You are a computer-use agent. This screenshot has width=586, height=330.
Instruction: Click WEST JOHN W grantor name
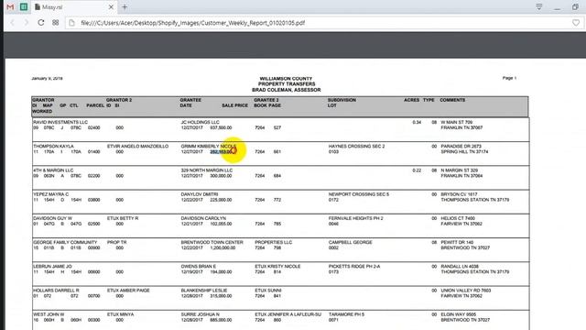[49, 314]
